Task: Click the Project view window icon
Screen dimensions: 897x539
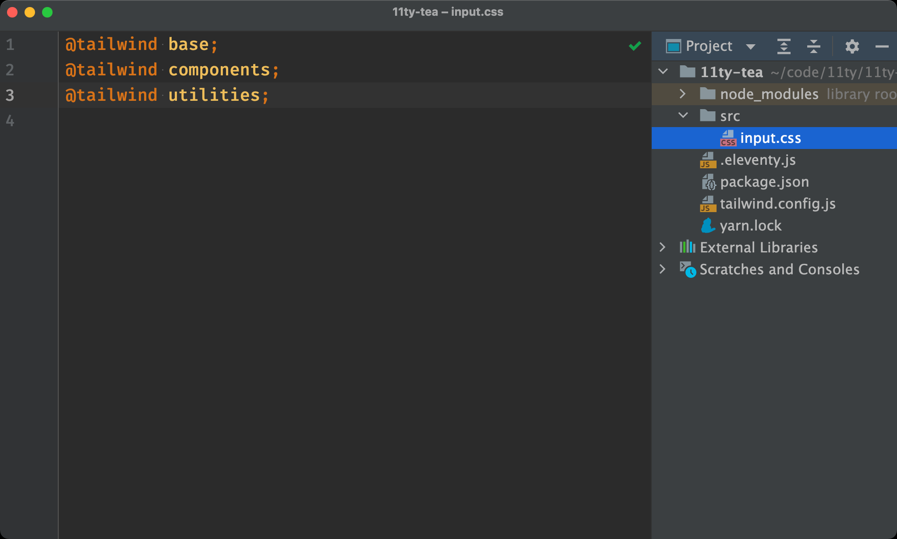Action: (673, 46)
